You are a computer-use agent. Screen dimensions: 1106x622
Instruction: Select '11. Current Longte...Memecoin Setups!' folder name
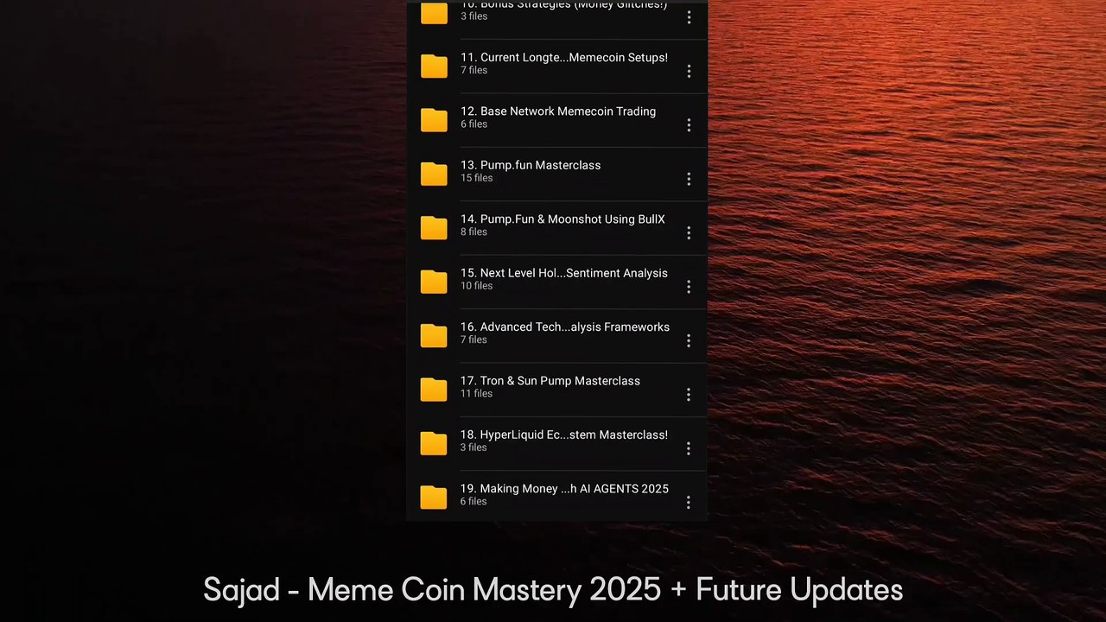[564, 58]
